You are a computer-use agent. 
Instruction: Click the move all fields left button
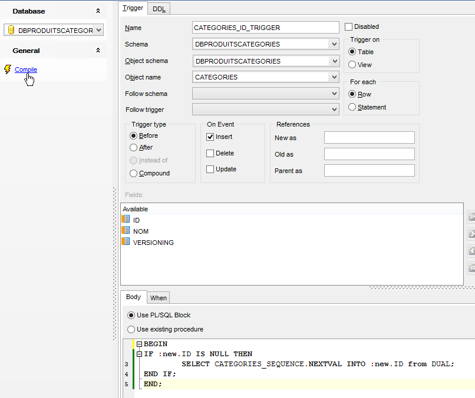coord(471,268)
